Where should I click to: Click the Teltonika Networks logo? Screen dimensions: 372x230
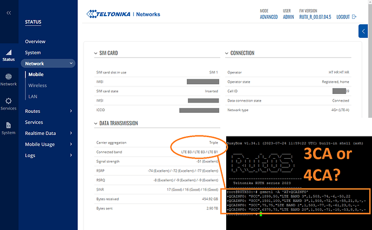pos(123,14)
